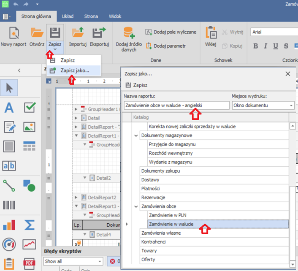Click the Nowy raport icon

tap(14, 33)
